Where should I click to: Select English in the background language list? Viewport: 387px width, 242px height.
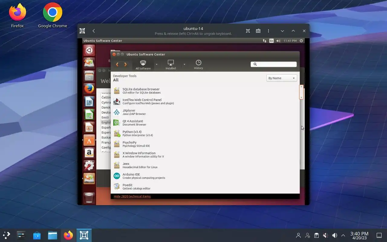[106, 123]
